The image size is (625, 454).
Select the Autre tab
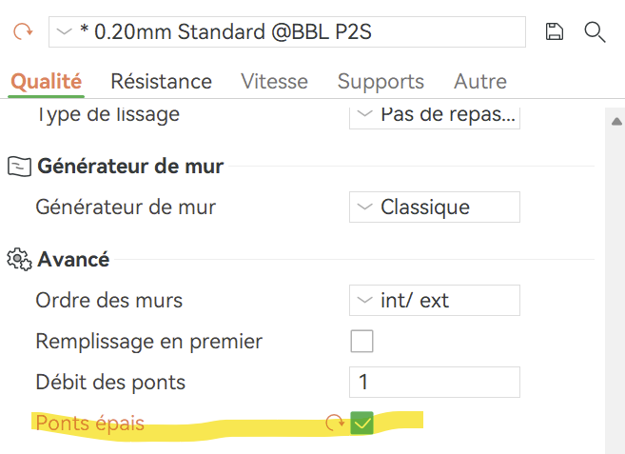[480, 81]
